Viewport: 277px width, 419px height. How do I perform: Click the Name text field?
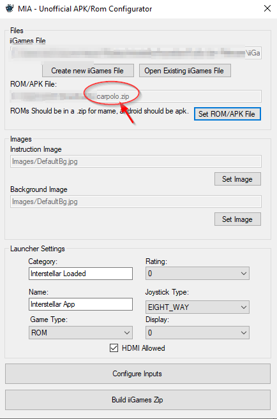80,304
